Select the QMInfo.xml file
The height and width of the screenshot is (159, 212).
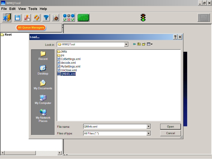coord(67,74)
